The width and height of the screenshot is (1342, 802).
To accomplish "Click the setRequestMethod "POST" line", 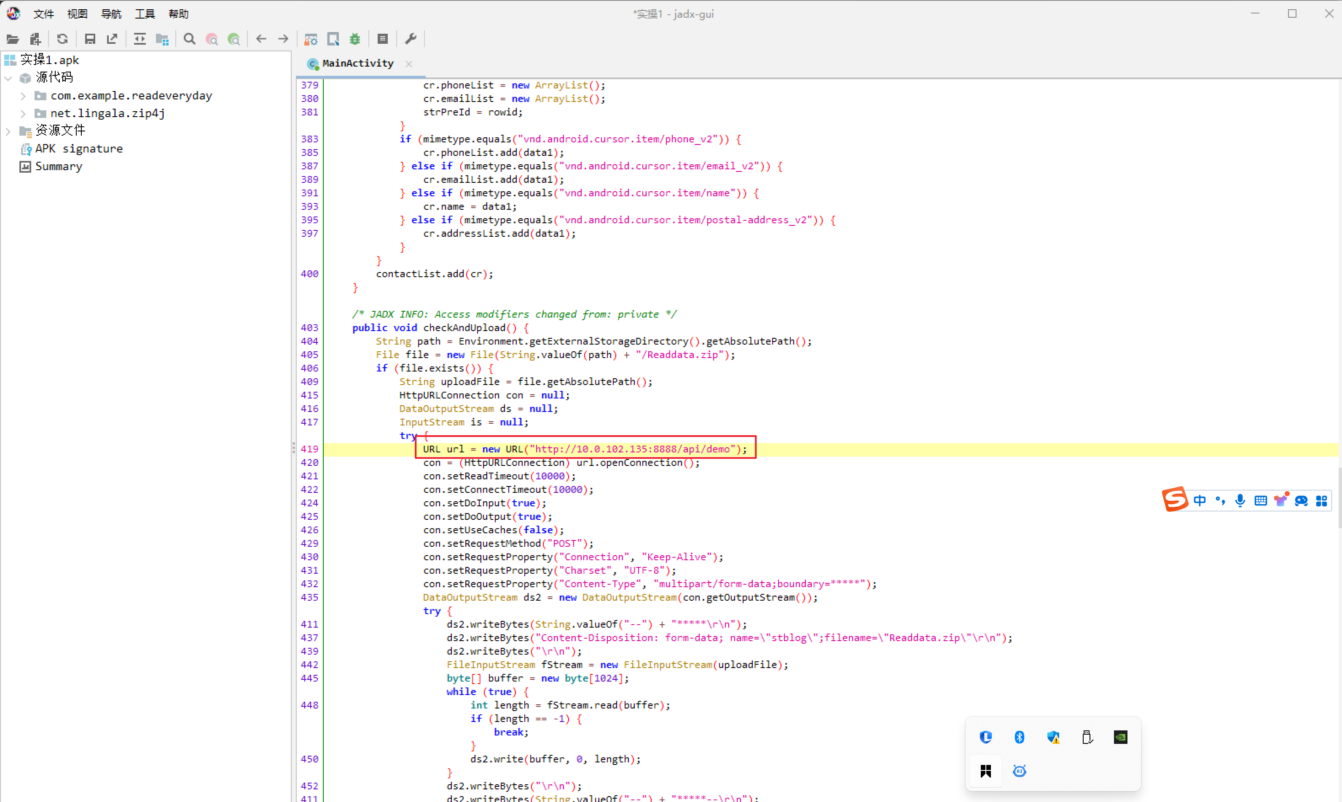I will click(x=508, y=544).
